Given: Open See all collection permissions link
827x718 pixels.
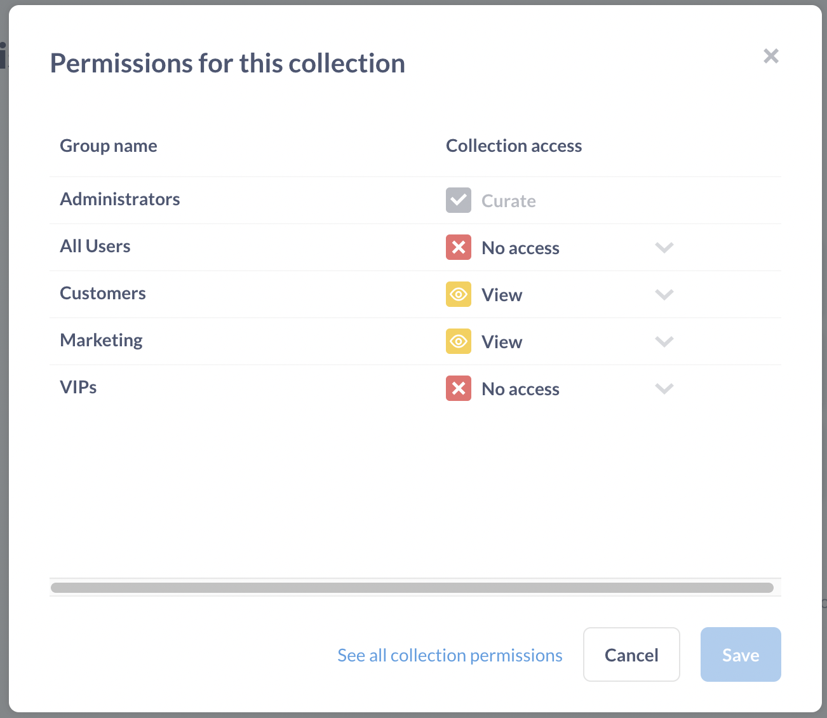Looking at the screenshot, I should pos(449,654).
